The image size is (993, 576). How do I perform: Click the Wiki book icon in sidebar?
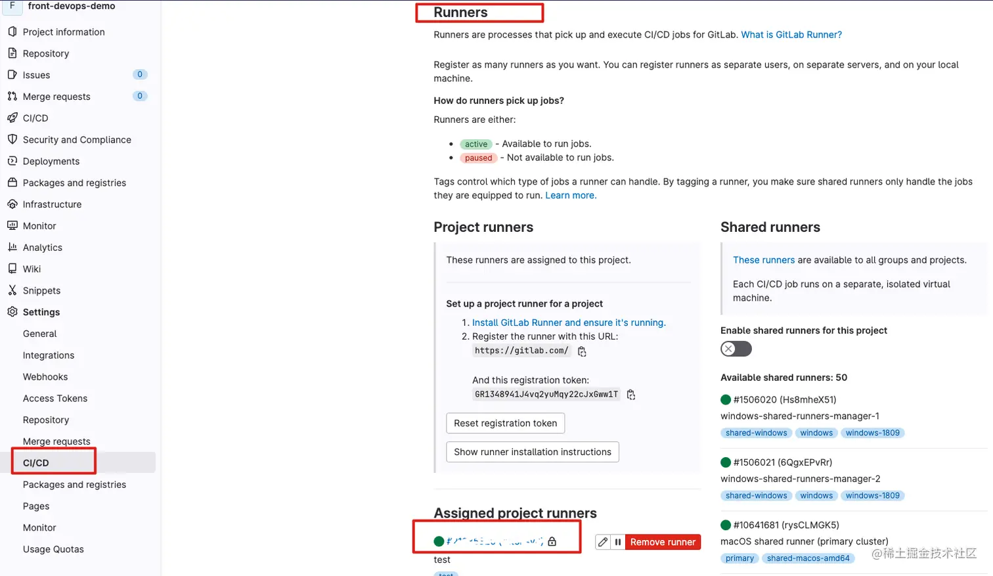pos(14,269)
